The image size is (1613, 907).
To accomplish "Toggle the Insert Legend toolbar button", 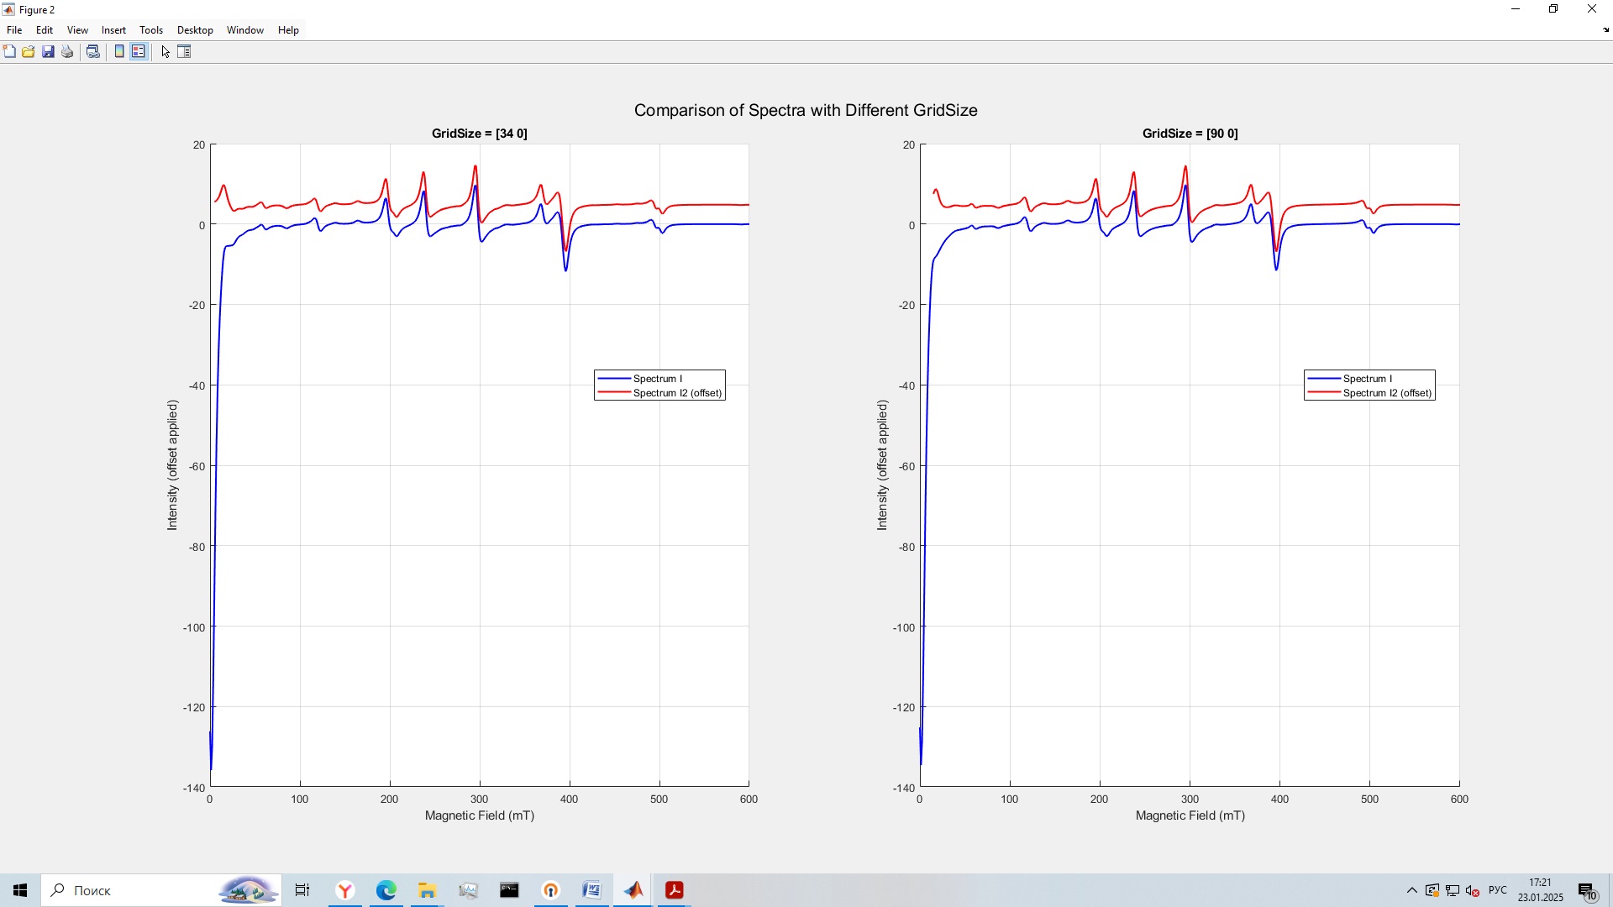I will point(139,52).
